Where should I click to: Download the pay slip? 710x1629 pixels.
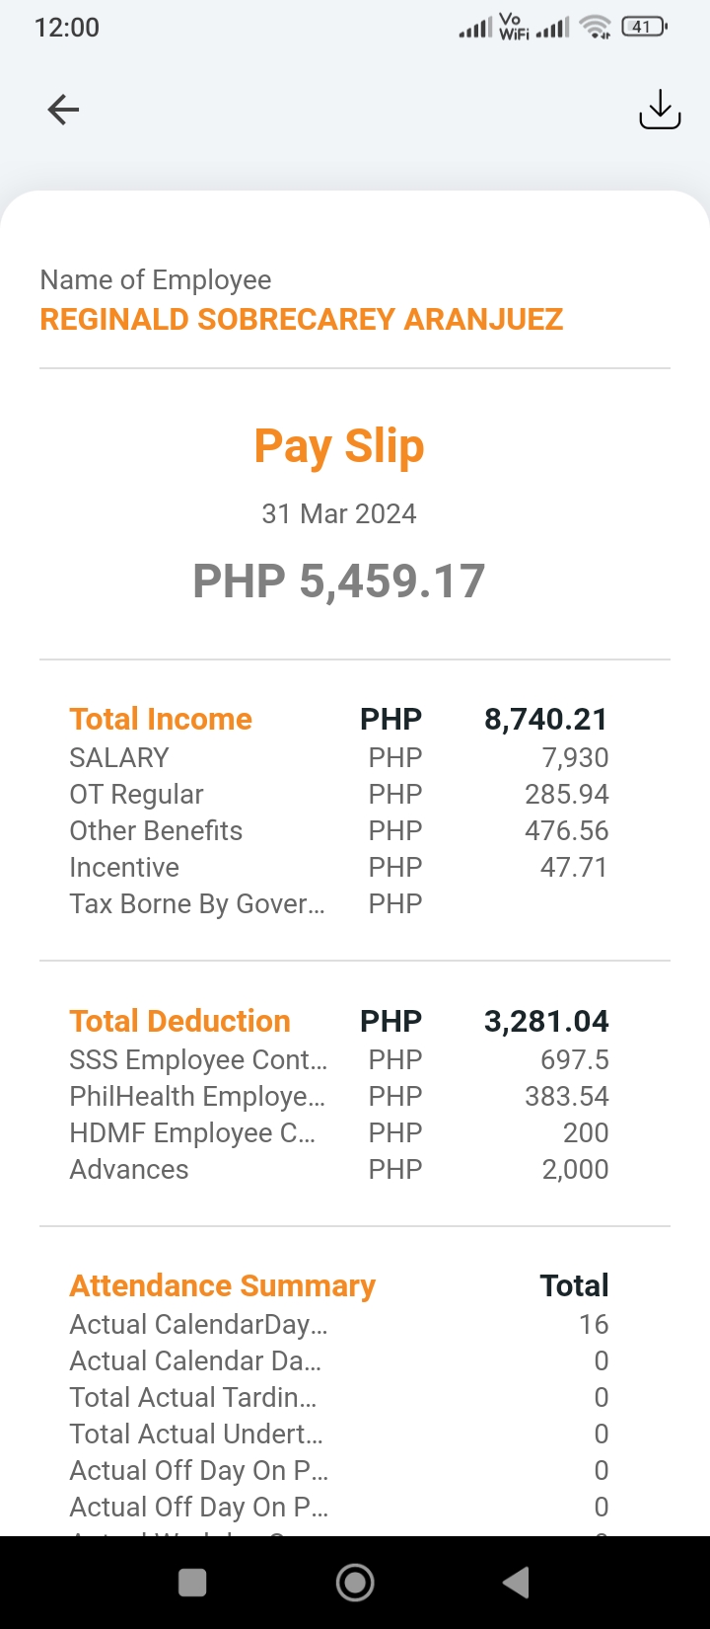tap(660, 110)
